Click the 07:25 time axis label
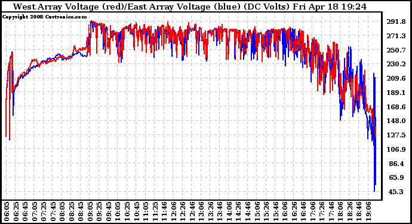Screen dimensions: 412x224 click(44, 211)
